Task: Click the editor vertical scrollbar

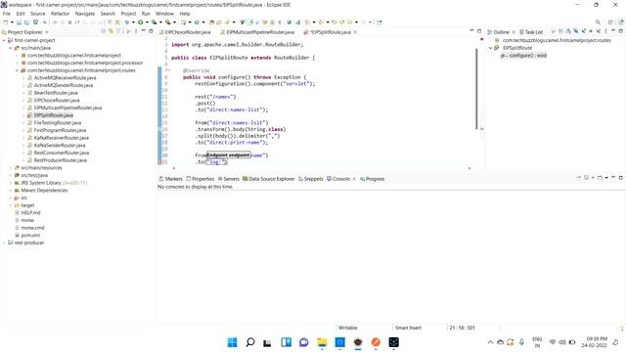Action: (x=476, y=89)
